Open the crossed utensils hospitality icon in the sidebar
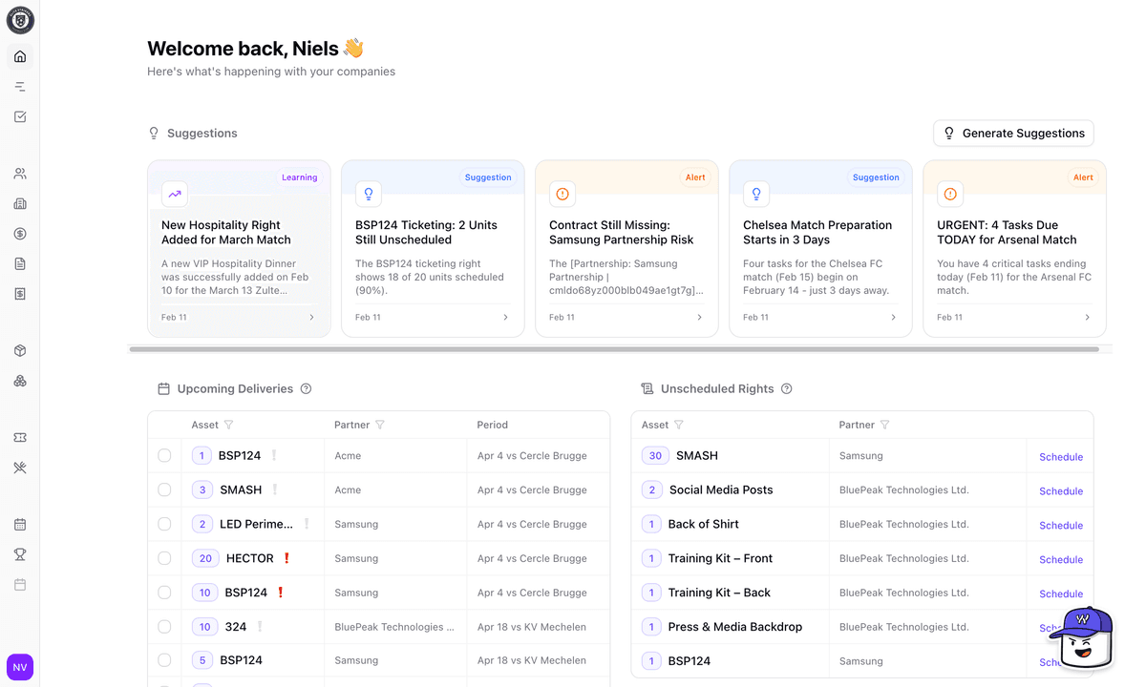The width and height of the screenshot is (1146, 687). coord(20,468)
